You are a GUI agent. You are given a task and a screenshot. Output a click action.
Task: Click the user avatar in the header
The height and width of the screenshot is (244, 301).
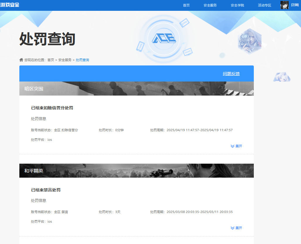(x=284, y=5)
